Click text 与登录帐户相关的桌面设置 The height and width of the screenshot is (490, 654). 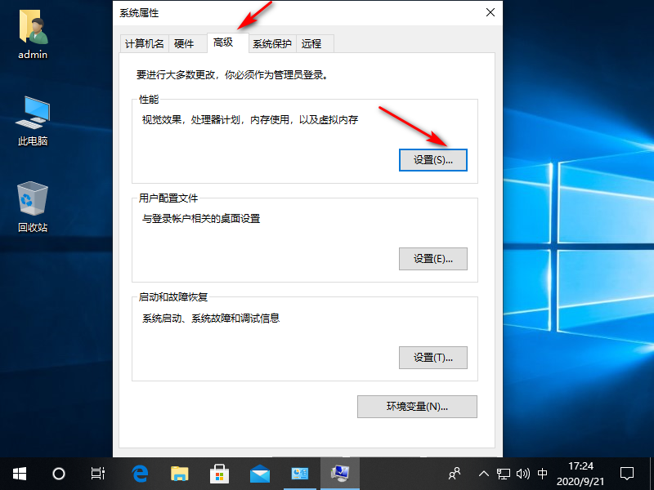[201, 219]
